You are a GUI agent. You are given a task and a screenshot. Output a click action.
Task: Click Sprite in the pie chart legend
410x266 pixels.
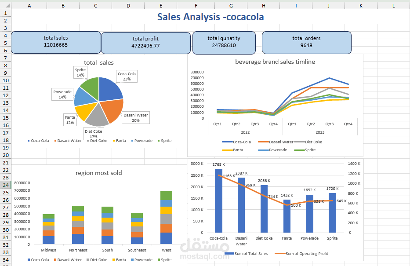pyautogui.click(x=165, y=141)
